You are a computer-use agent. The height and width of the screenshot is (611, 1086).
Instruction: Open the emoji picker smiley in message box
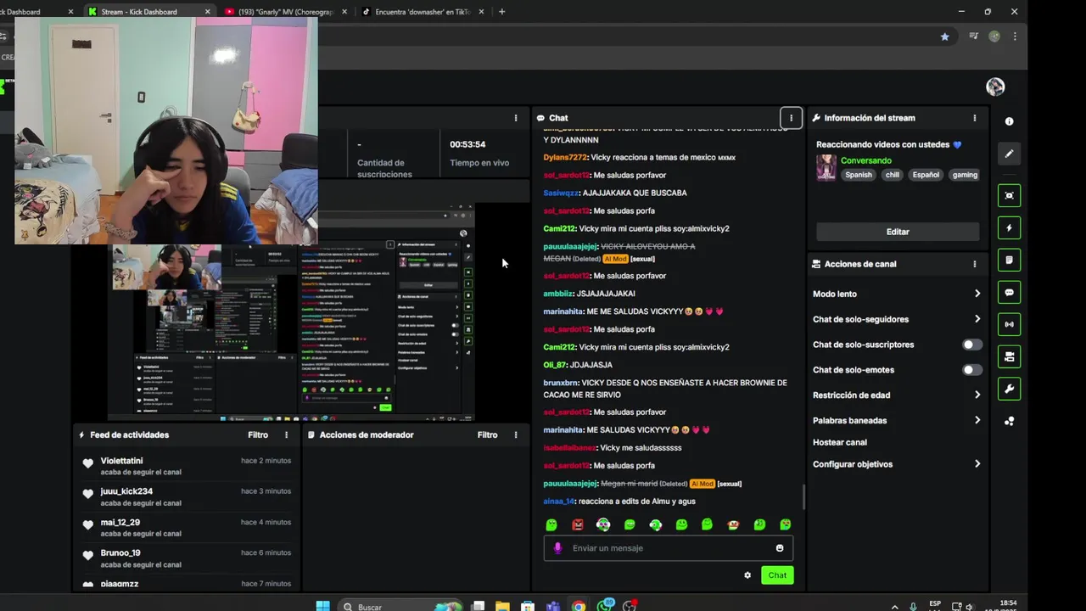[780, 548]
